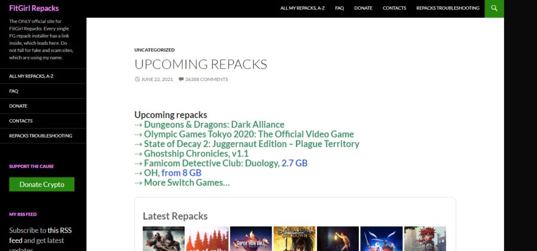Open the 36388 Comments link
The width and height of the screenshot is (537, 251).
207,79
